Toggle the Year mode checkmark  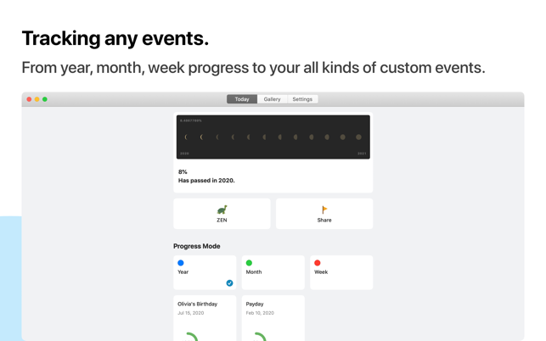(x=229, y=283)
